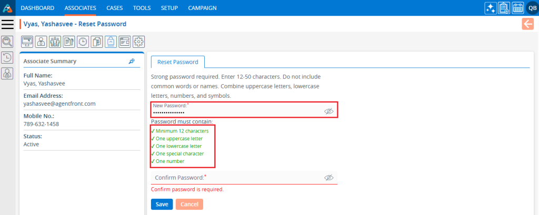Open the gear settings toolbar icon
The width and height of the screenshot is (539, 215).
(x=138, y=41)
